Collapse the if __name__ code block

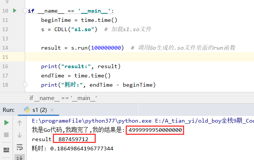25,11
